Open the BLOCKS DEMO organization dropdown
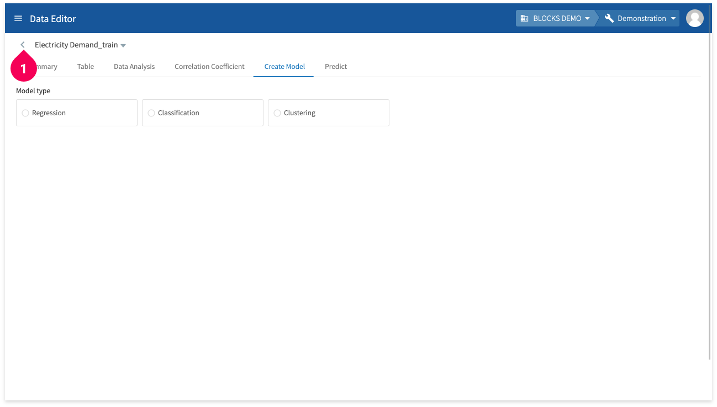This screenshot has width=717, height=407. [x=555, y=18]
